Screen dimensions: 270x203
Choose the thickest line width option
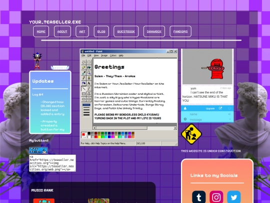(x=86, y=115)
